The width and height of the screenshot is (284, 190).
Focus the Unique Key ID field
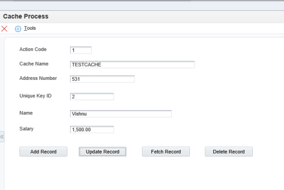click(x=92, y=96)
